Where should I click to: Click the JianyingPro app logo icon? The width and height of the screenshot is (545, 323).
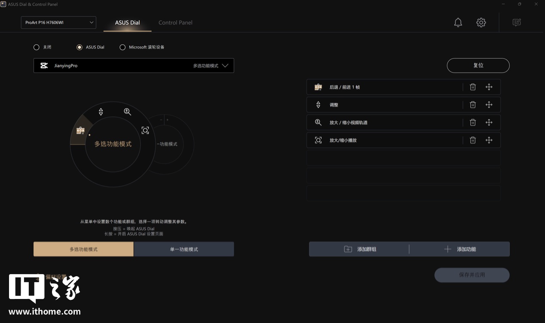tap(44, 66)
